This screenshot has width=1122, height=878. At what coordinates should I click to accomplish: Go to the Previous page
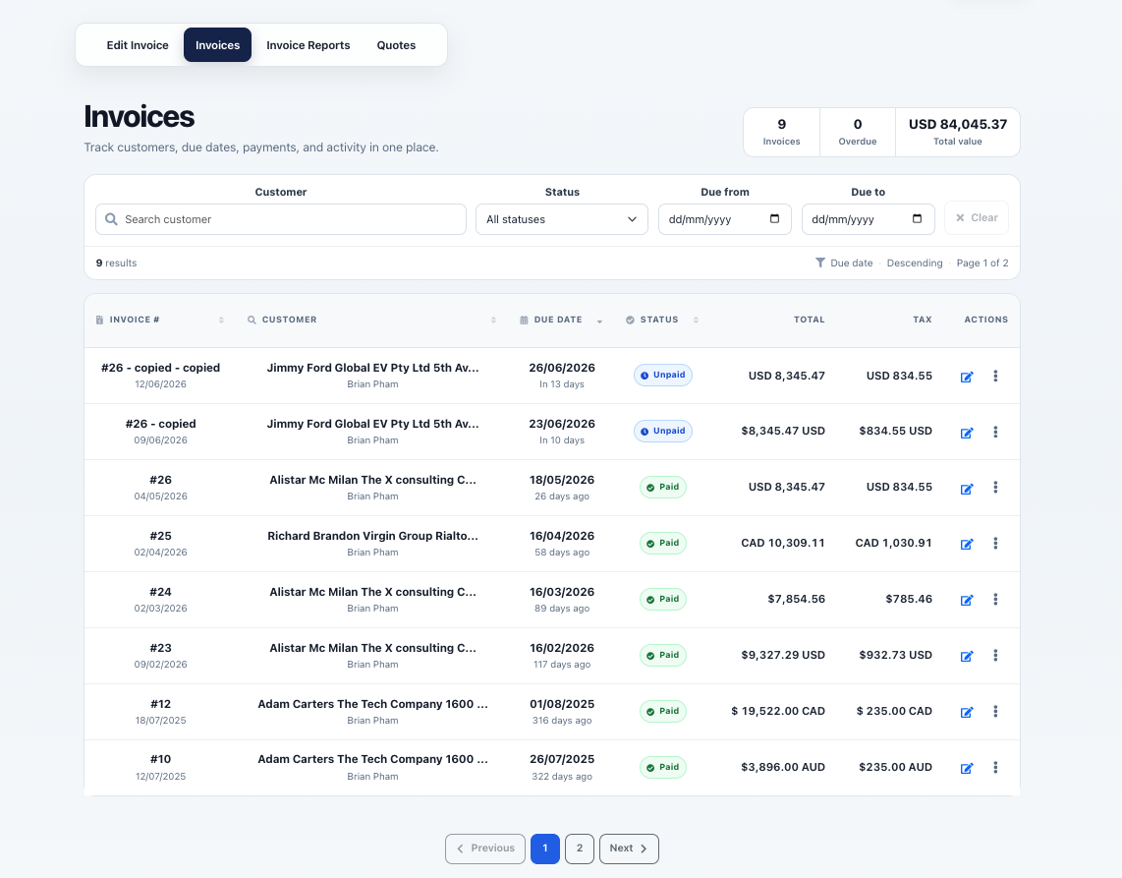click(x=485, y=849)
